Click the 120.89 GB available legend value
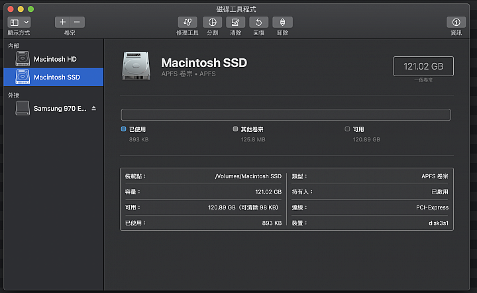This screenshot has width=477, height=293. pos(366,140)
